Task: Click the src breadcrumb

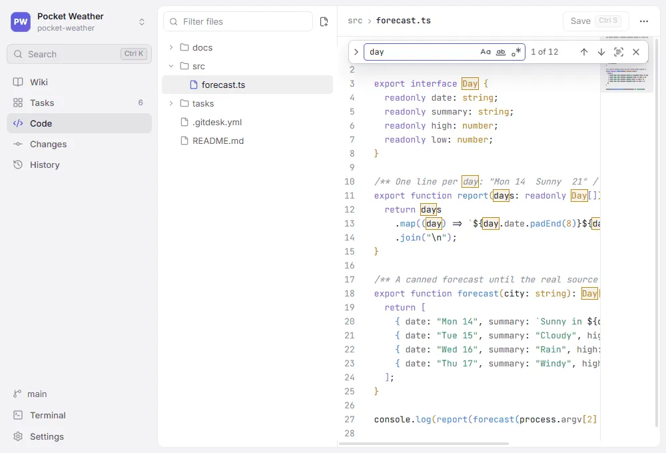Action: point(355,21)
